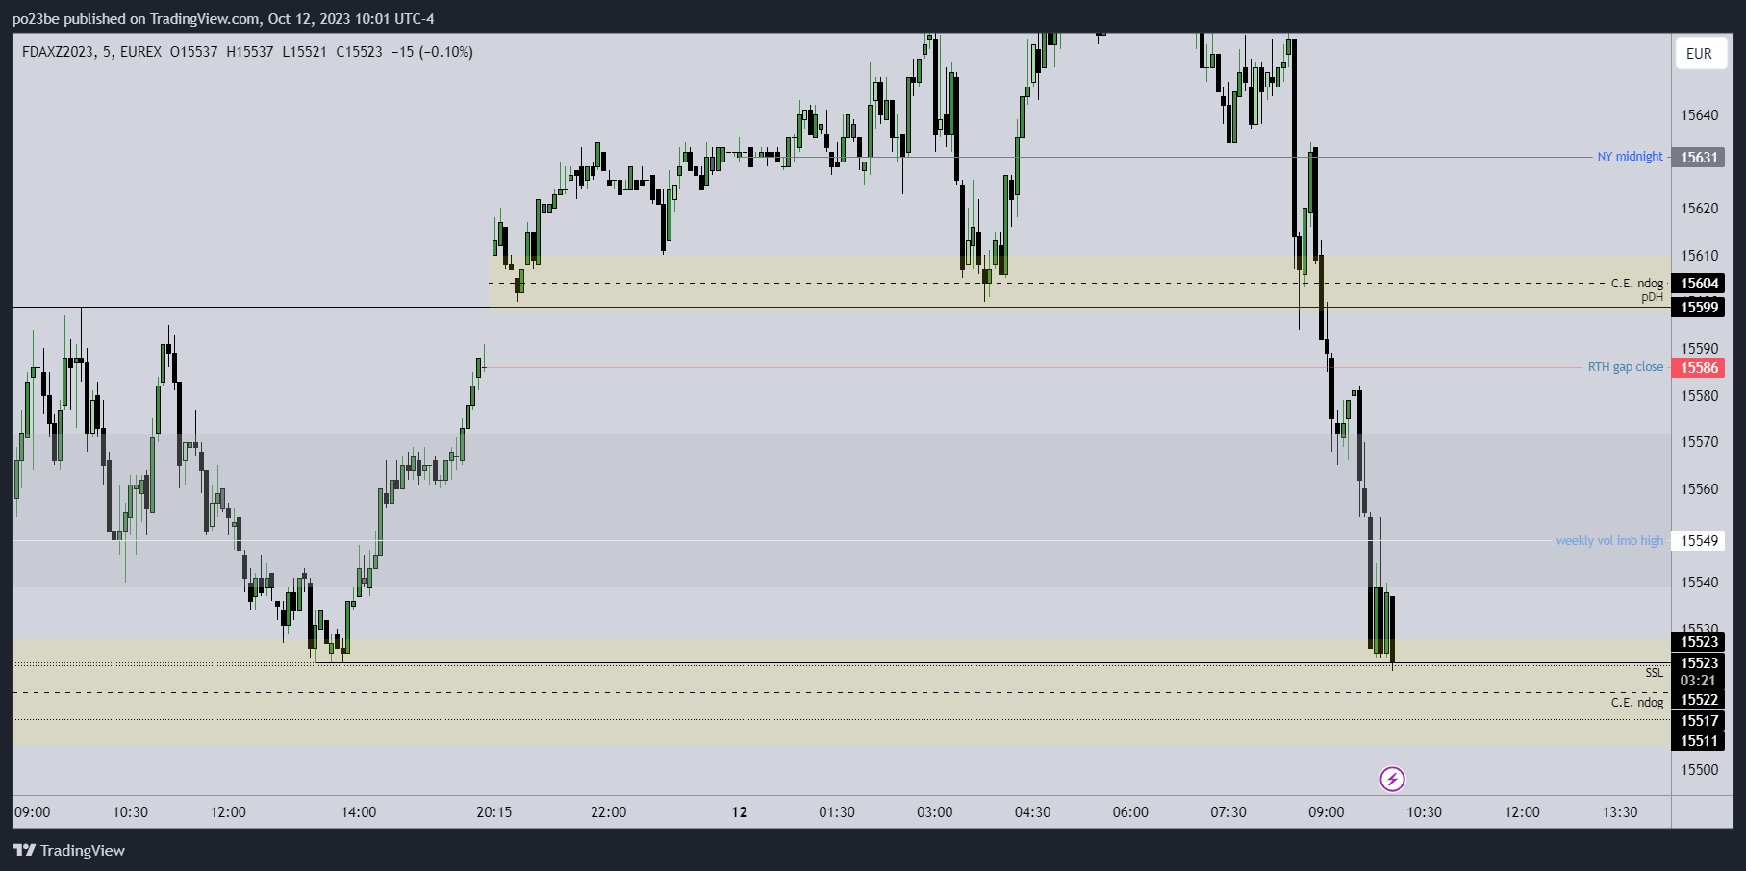
Task: Click the FDAXZ2023 symbol legend text
Action: point(58,52)
